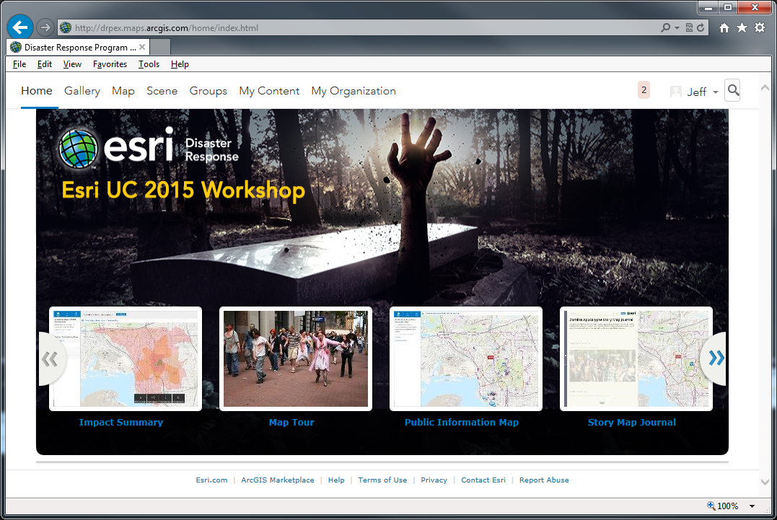777x520 pixels.
Task: Click the site search magnifier button
Action: tap(733, 90)
